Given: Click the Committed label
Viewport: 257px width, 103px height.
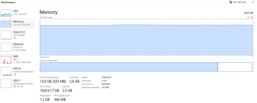Looking at the screenshot, I should tap(45, 86).
